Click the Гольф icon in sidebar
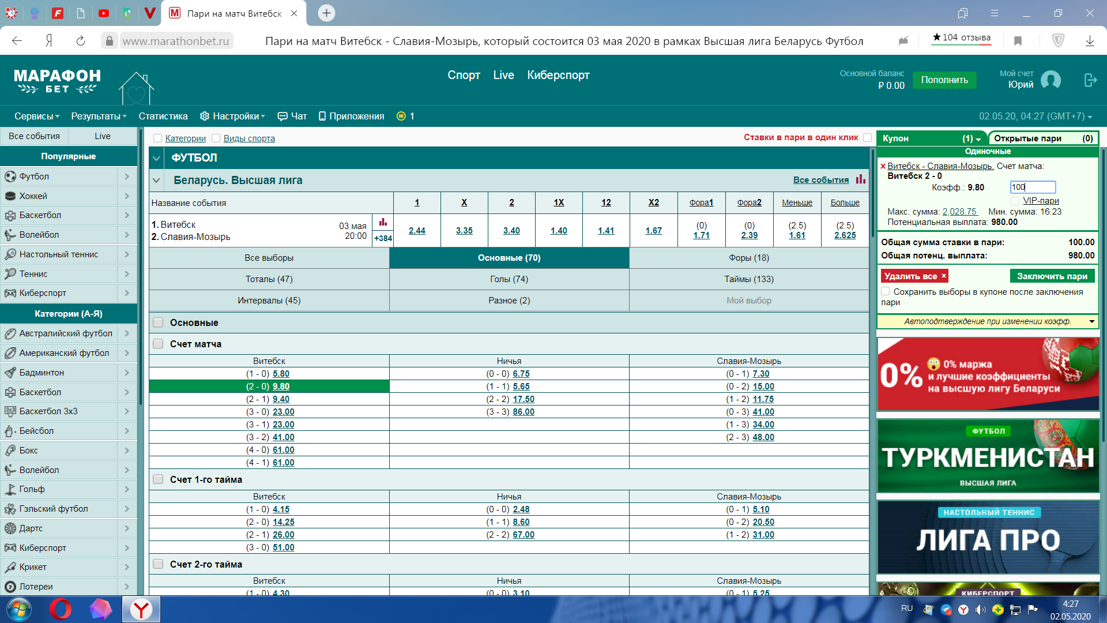 pos(10,489)
